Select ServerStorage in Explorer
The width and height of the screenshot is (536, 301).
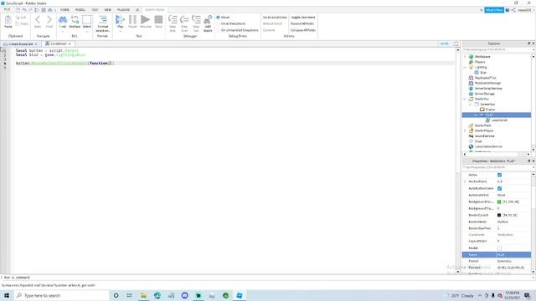(x=484, y=94)
